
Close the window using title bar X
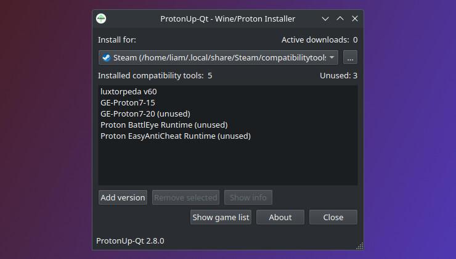click(x=354, y=19)
